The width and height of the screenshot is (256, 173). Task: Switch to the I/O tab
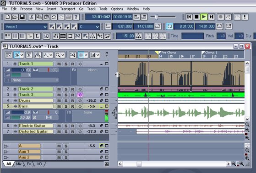coord(39,164)
